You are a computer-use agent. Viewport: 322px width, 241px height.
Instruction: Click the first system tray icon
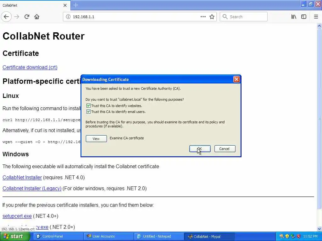(x=281, y=237)
